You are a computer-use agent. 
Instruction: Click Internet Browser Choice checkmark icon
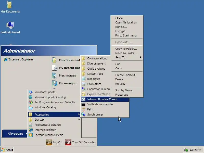point(83,99)
